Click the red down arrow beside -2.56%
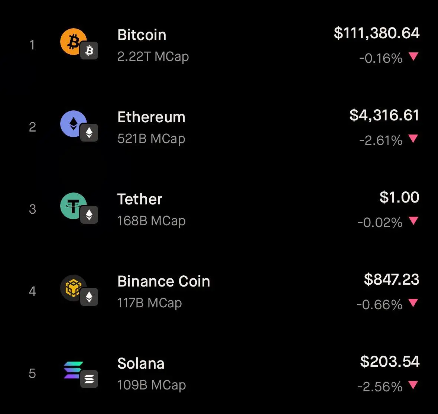The height and width of the screenshot is (414, 438). [413, 385]
